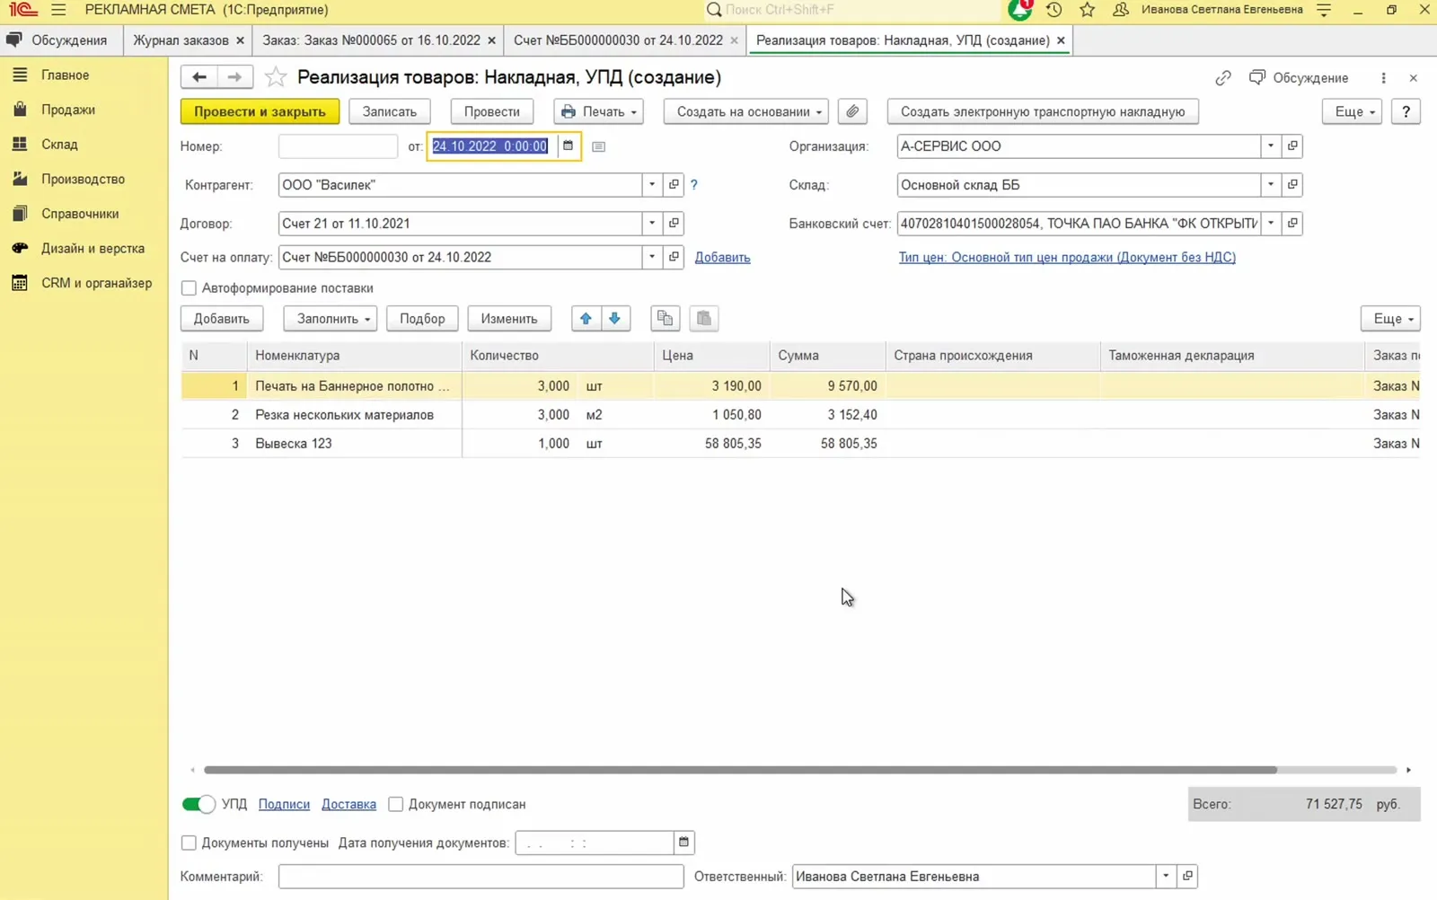Move selected row up with arrow

point(586,318)
